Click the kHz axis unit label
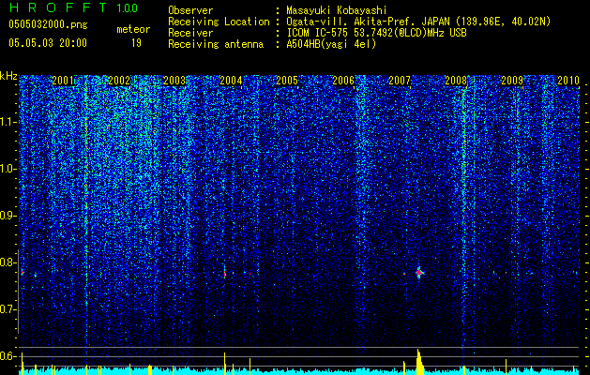 pyautogui.click(x=8, y=76)
